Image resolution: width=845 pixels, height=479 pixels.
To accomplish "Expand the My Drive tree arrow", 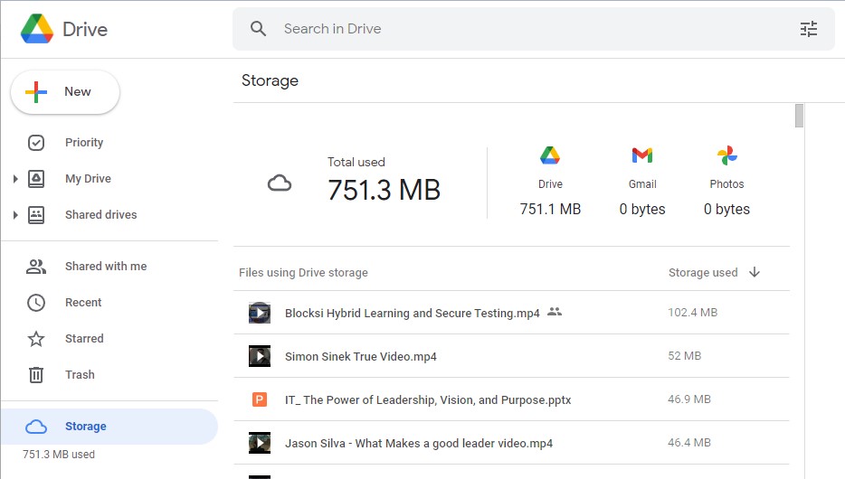I will pos(15,179).
